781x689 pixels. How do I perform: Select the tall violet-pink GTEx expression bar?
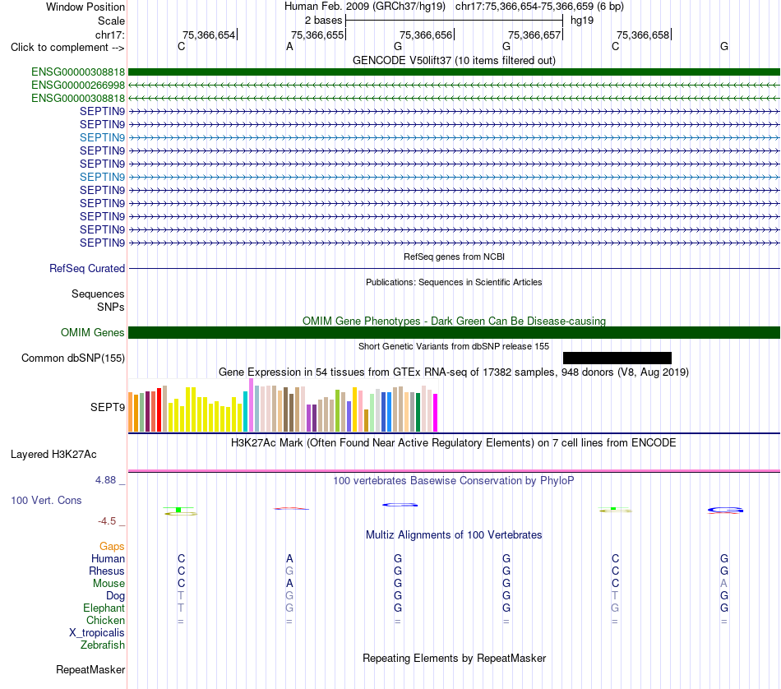pyautogui.click(x=251, y=405)
